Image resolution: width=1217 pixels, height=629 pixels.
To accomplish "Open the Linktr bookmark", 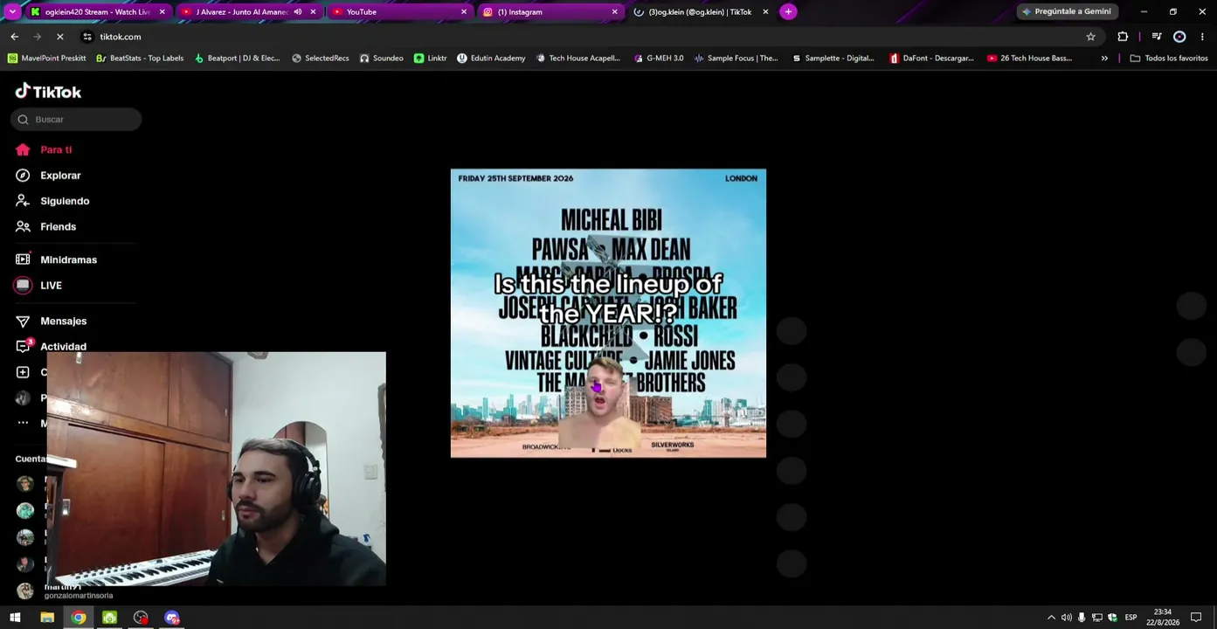I will point(431,59).
